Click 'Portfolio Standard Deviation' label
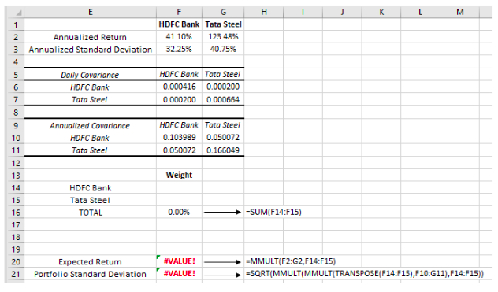Viewport: 498px width, 292px height. 90,274
